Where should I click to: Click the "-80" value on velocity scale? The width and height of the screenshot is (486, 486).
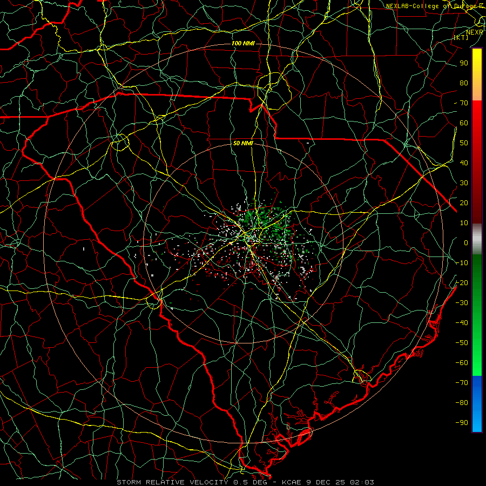click(462, 403)
